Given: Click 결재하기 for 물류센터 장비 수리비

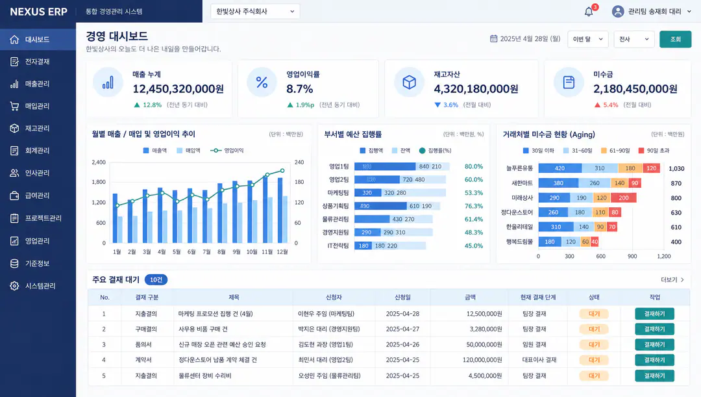Looking at the screenshot, I should (654, 376).
